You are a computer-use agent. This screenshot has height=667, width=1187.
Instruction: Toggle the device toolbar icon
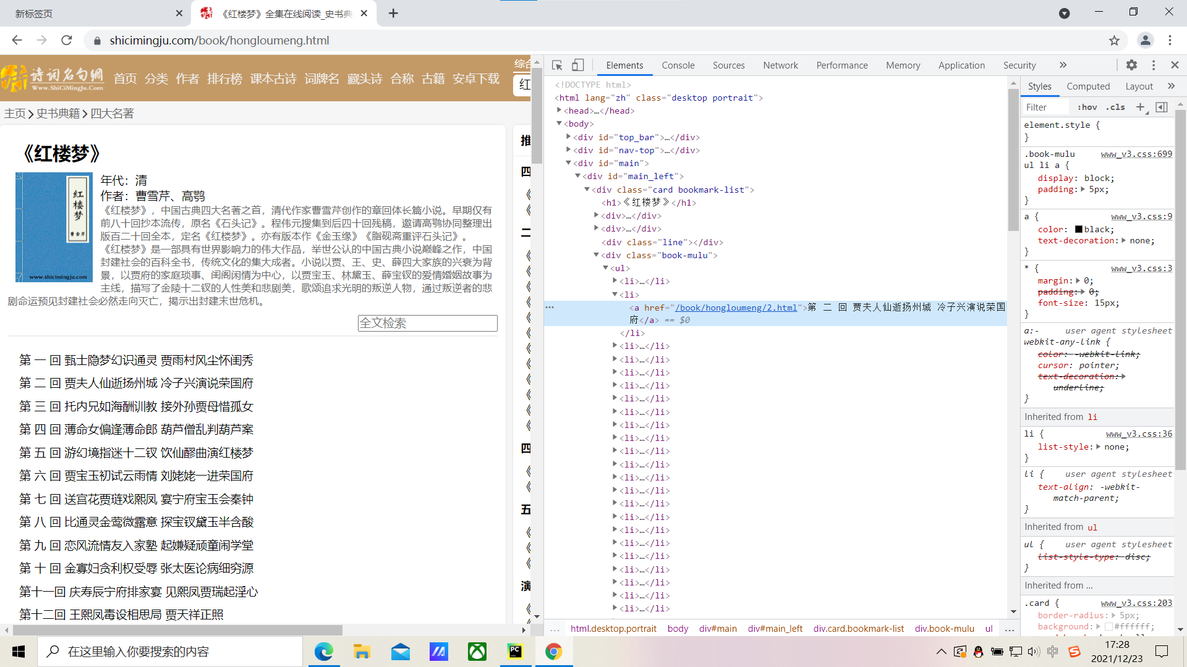[x=577, y=65]
